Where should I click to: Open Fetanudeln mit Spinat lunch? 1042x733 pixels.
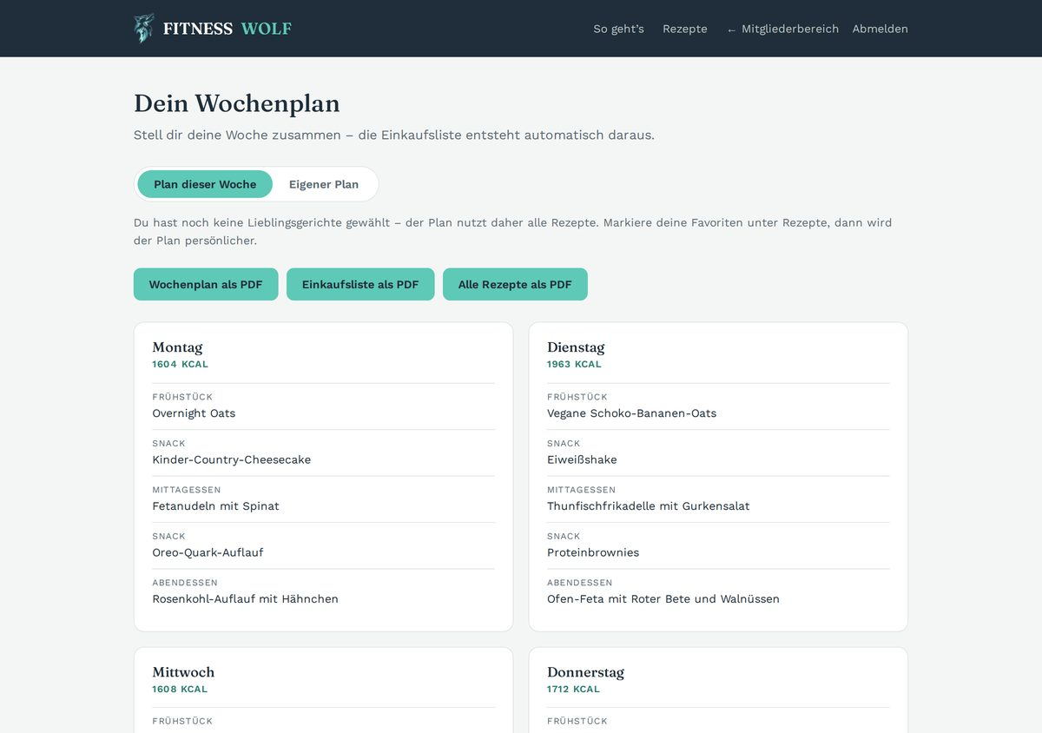point(216,506)
